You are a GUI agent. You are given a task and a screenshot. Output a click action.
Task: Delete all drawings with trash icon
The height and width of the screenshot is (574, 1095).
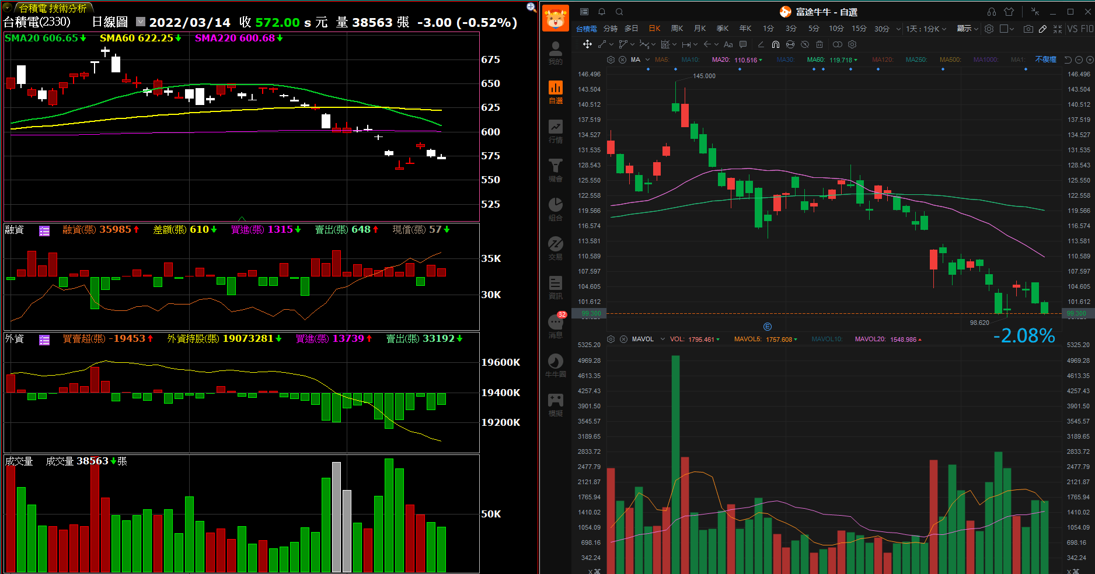click(819, 44)
